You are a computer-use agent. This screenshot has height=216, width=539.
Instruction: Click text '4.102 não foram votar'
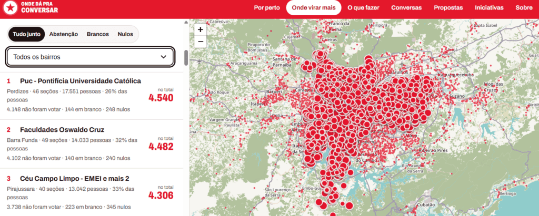34,158
